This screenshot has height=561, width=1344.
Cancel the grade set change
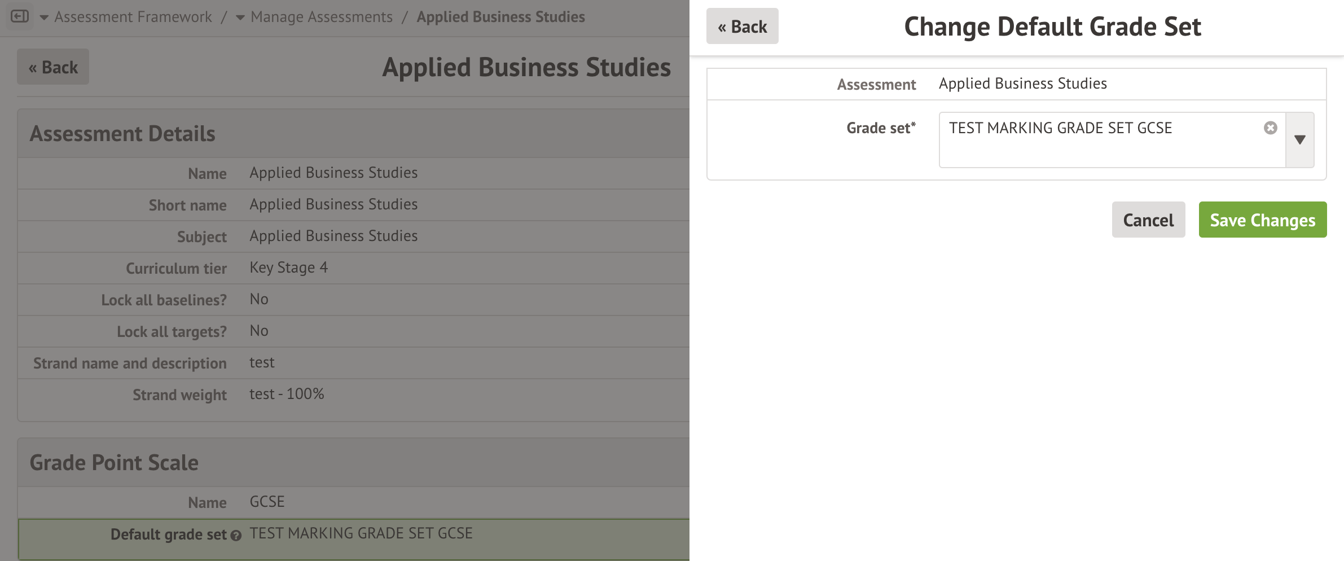click(x=1148, y=220)
